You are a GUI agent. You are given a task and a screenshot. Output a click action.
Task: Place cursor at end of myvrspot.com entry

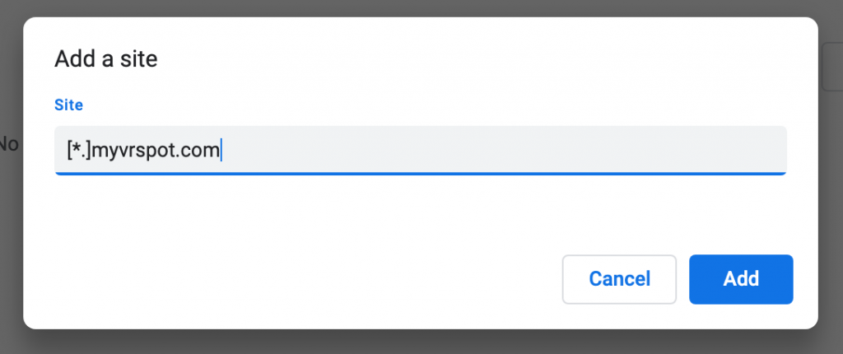[x=221, y=150]
